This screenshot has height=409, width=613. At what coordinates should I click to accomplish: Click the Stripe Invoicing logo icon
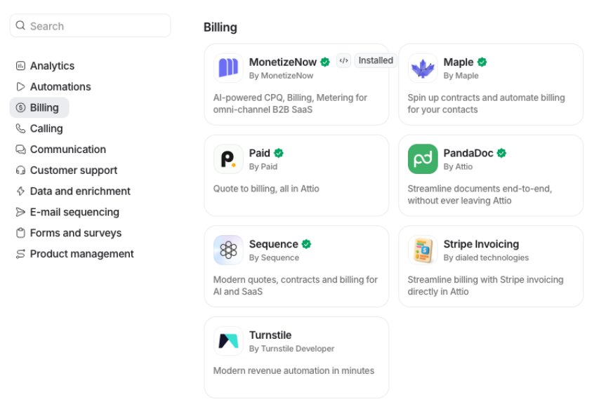pyautogui.click(x=423, y=250)
